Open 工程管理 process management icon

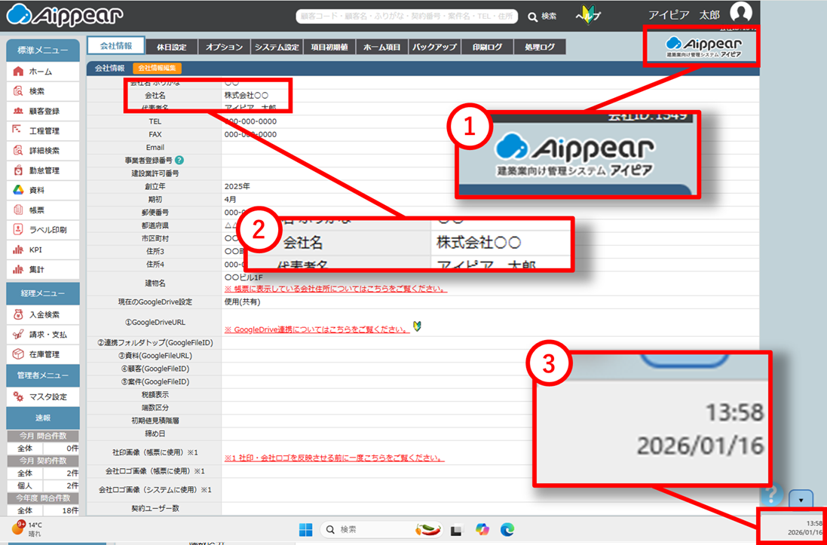[19, 130]
